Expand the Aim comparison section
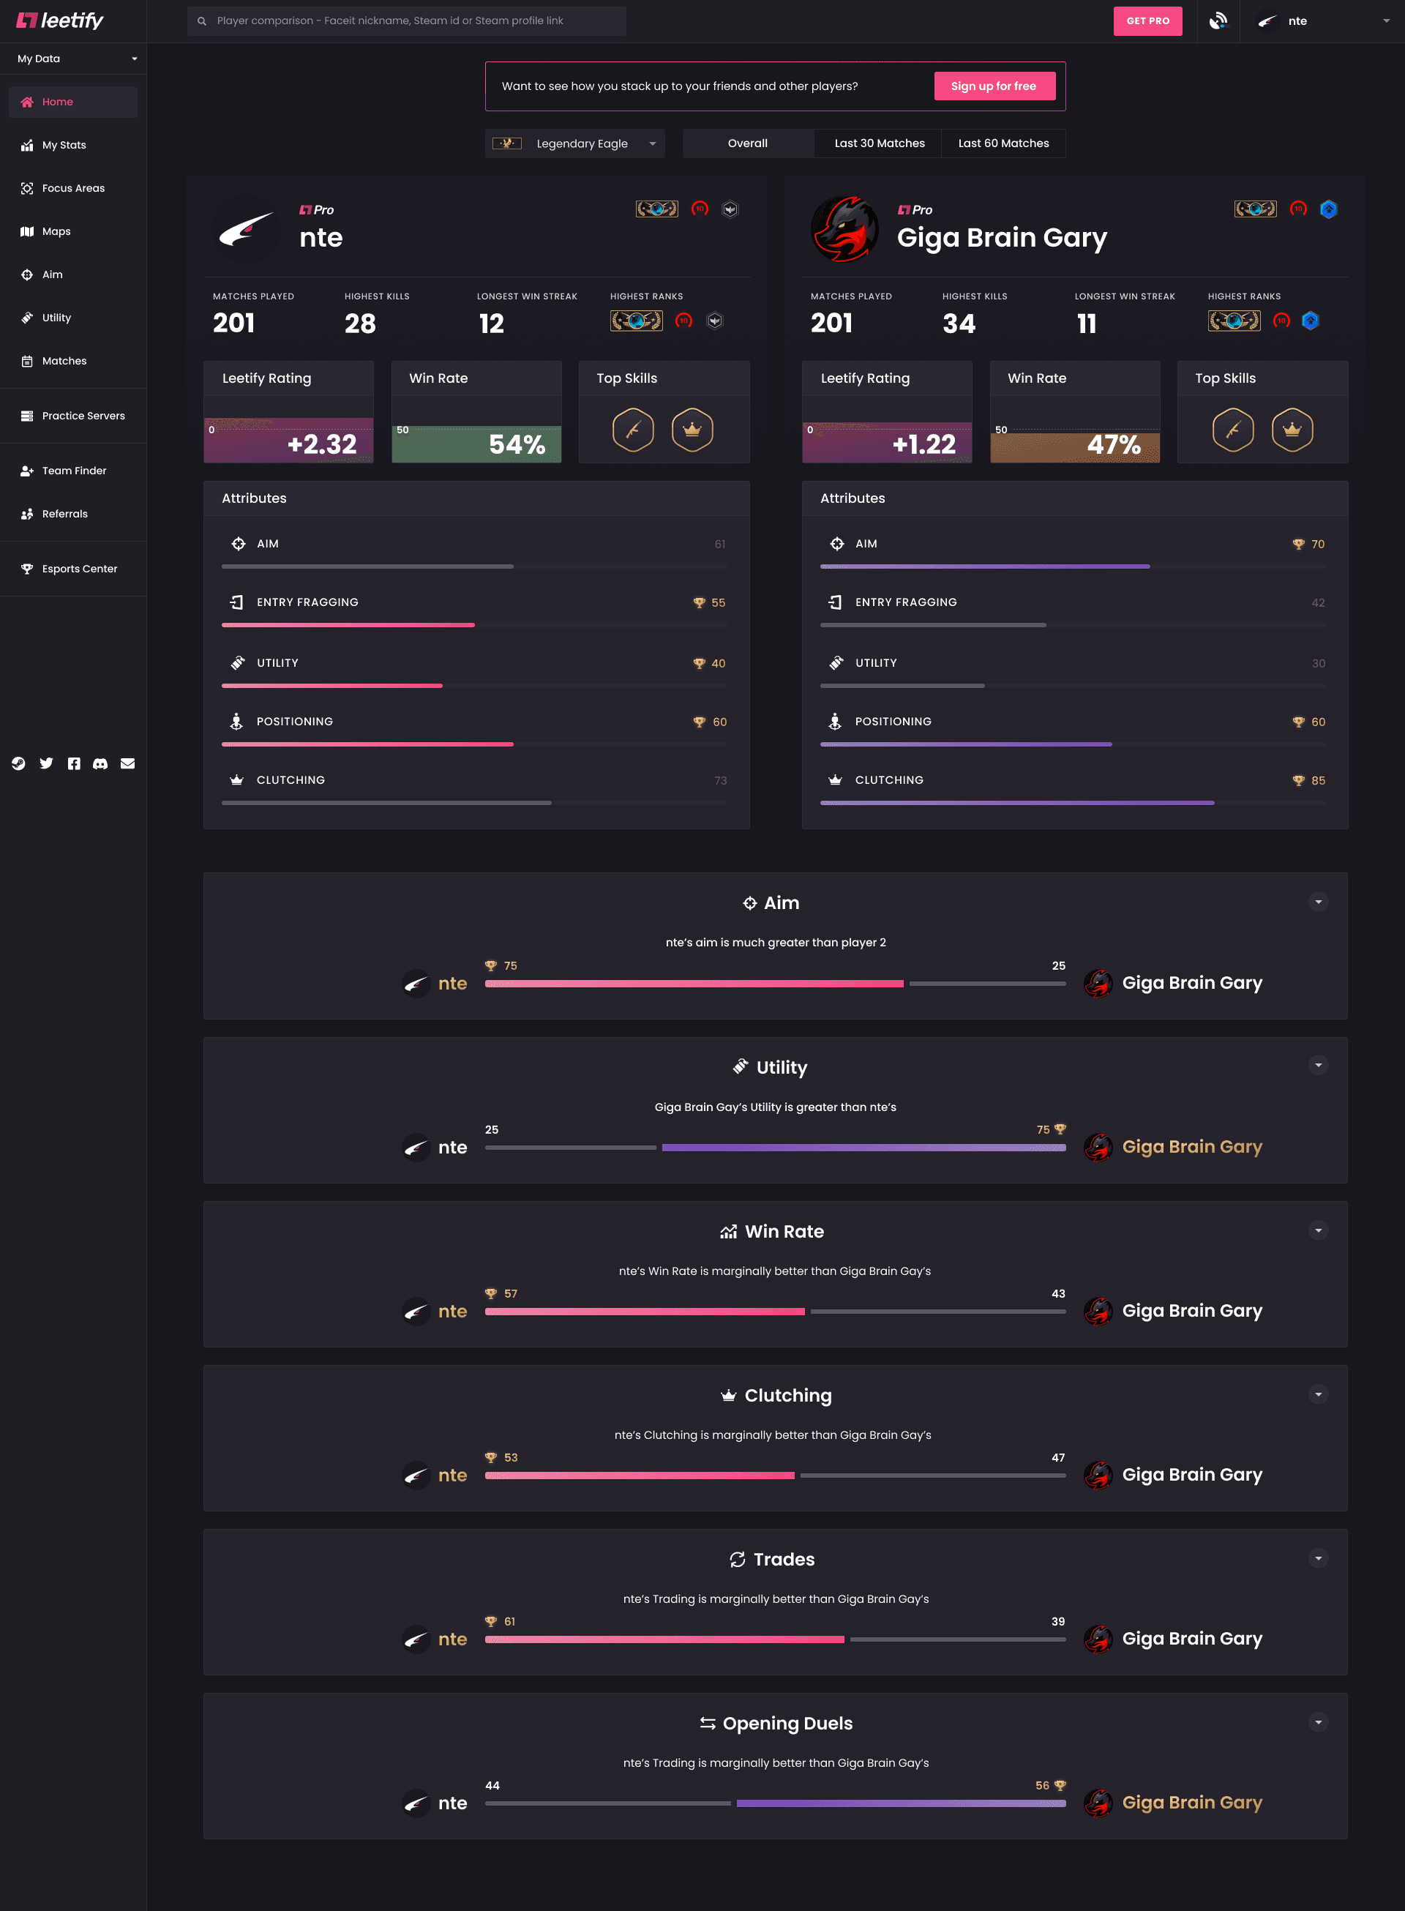Image resolution: width=1405 pixels, height=1911 pixels. pyautogui.click(x=1318, y=902)
